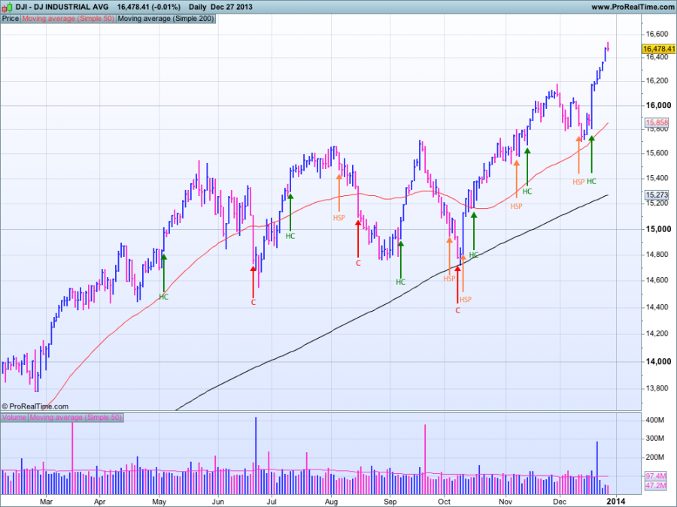Click the 14,400 price axis label

click(x=657, y=307)
